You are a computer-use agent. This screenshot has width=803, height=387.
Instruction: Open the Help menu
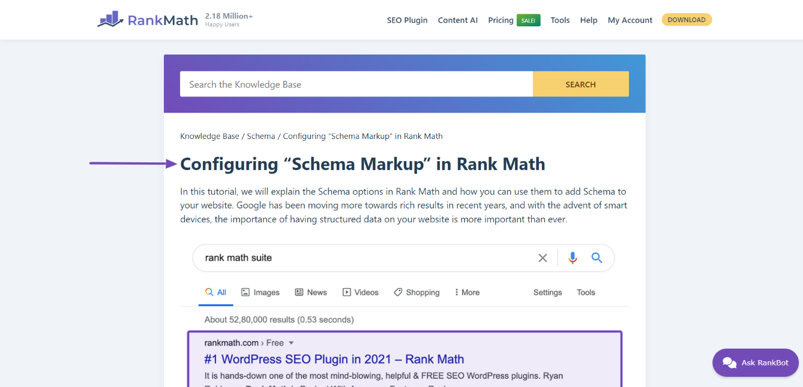click(589, 20)
